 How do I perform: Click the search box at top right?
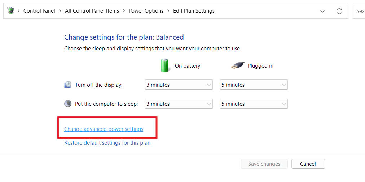click(359, 11)
